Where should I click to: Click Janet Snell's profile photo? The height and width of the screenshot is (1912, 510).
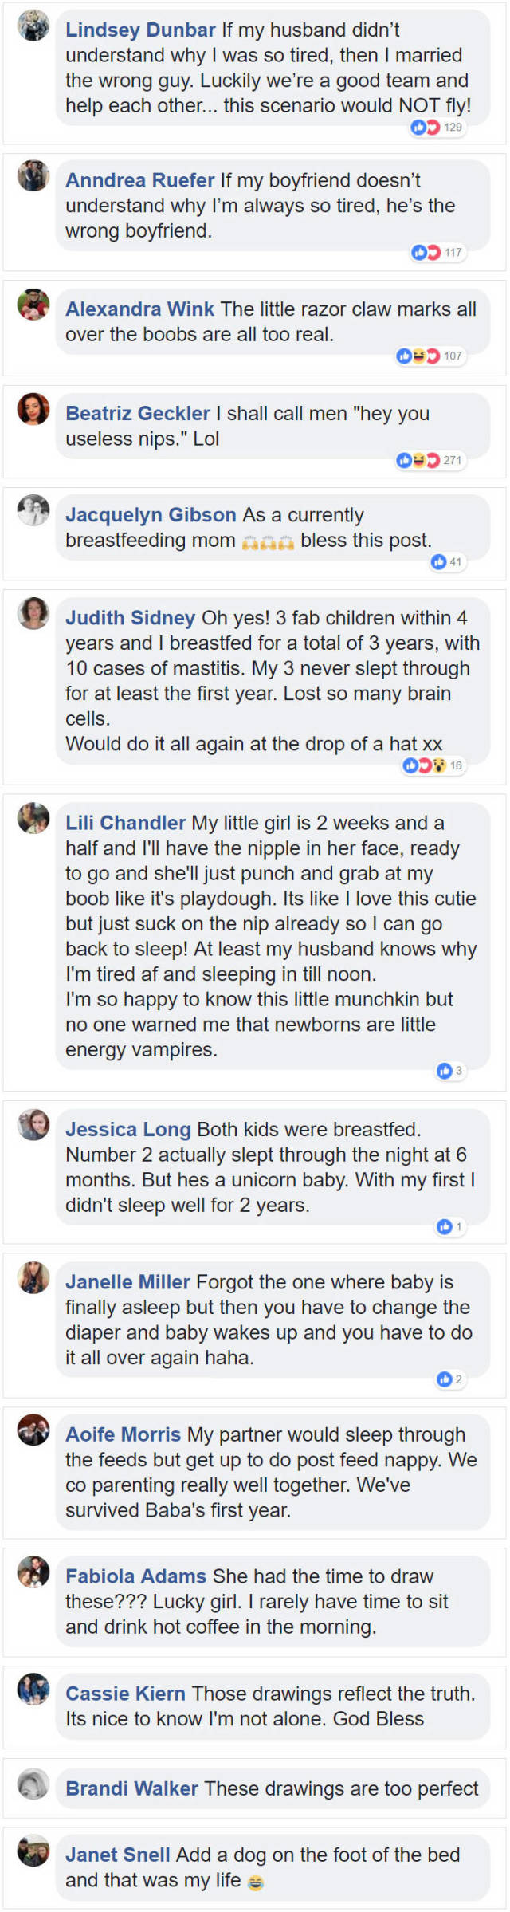tap(33, 1850)
